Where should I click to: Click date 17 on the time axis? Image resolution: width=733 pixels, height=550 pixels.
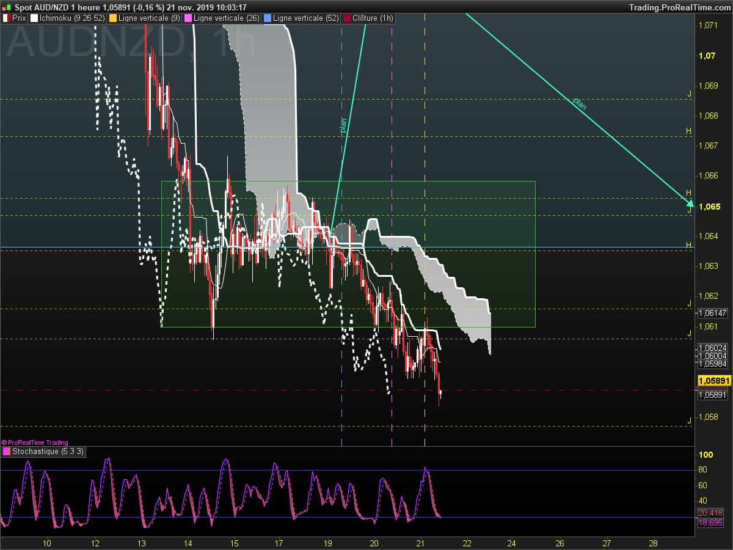tap(279, 543)
